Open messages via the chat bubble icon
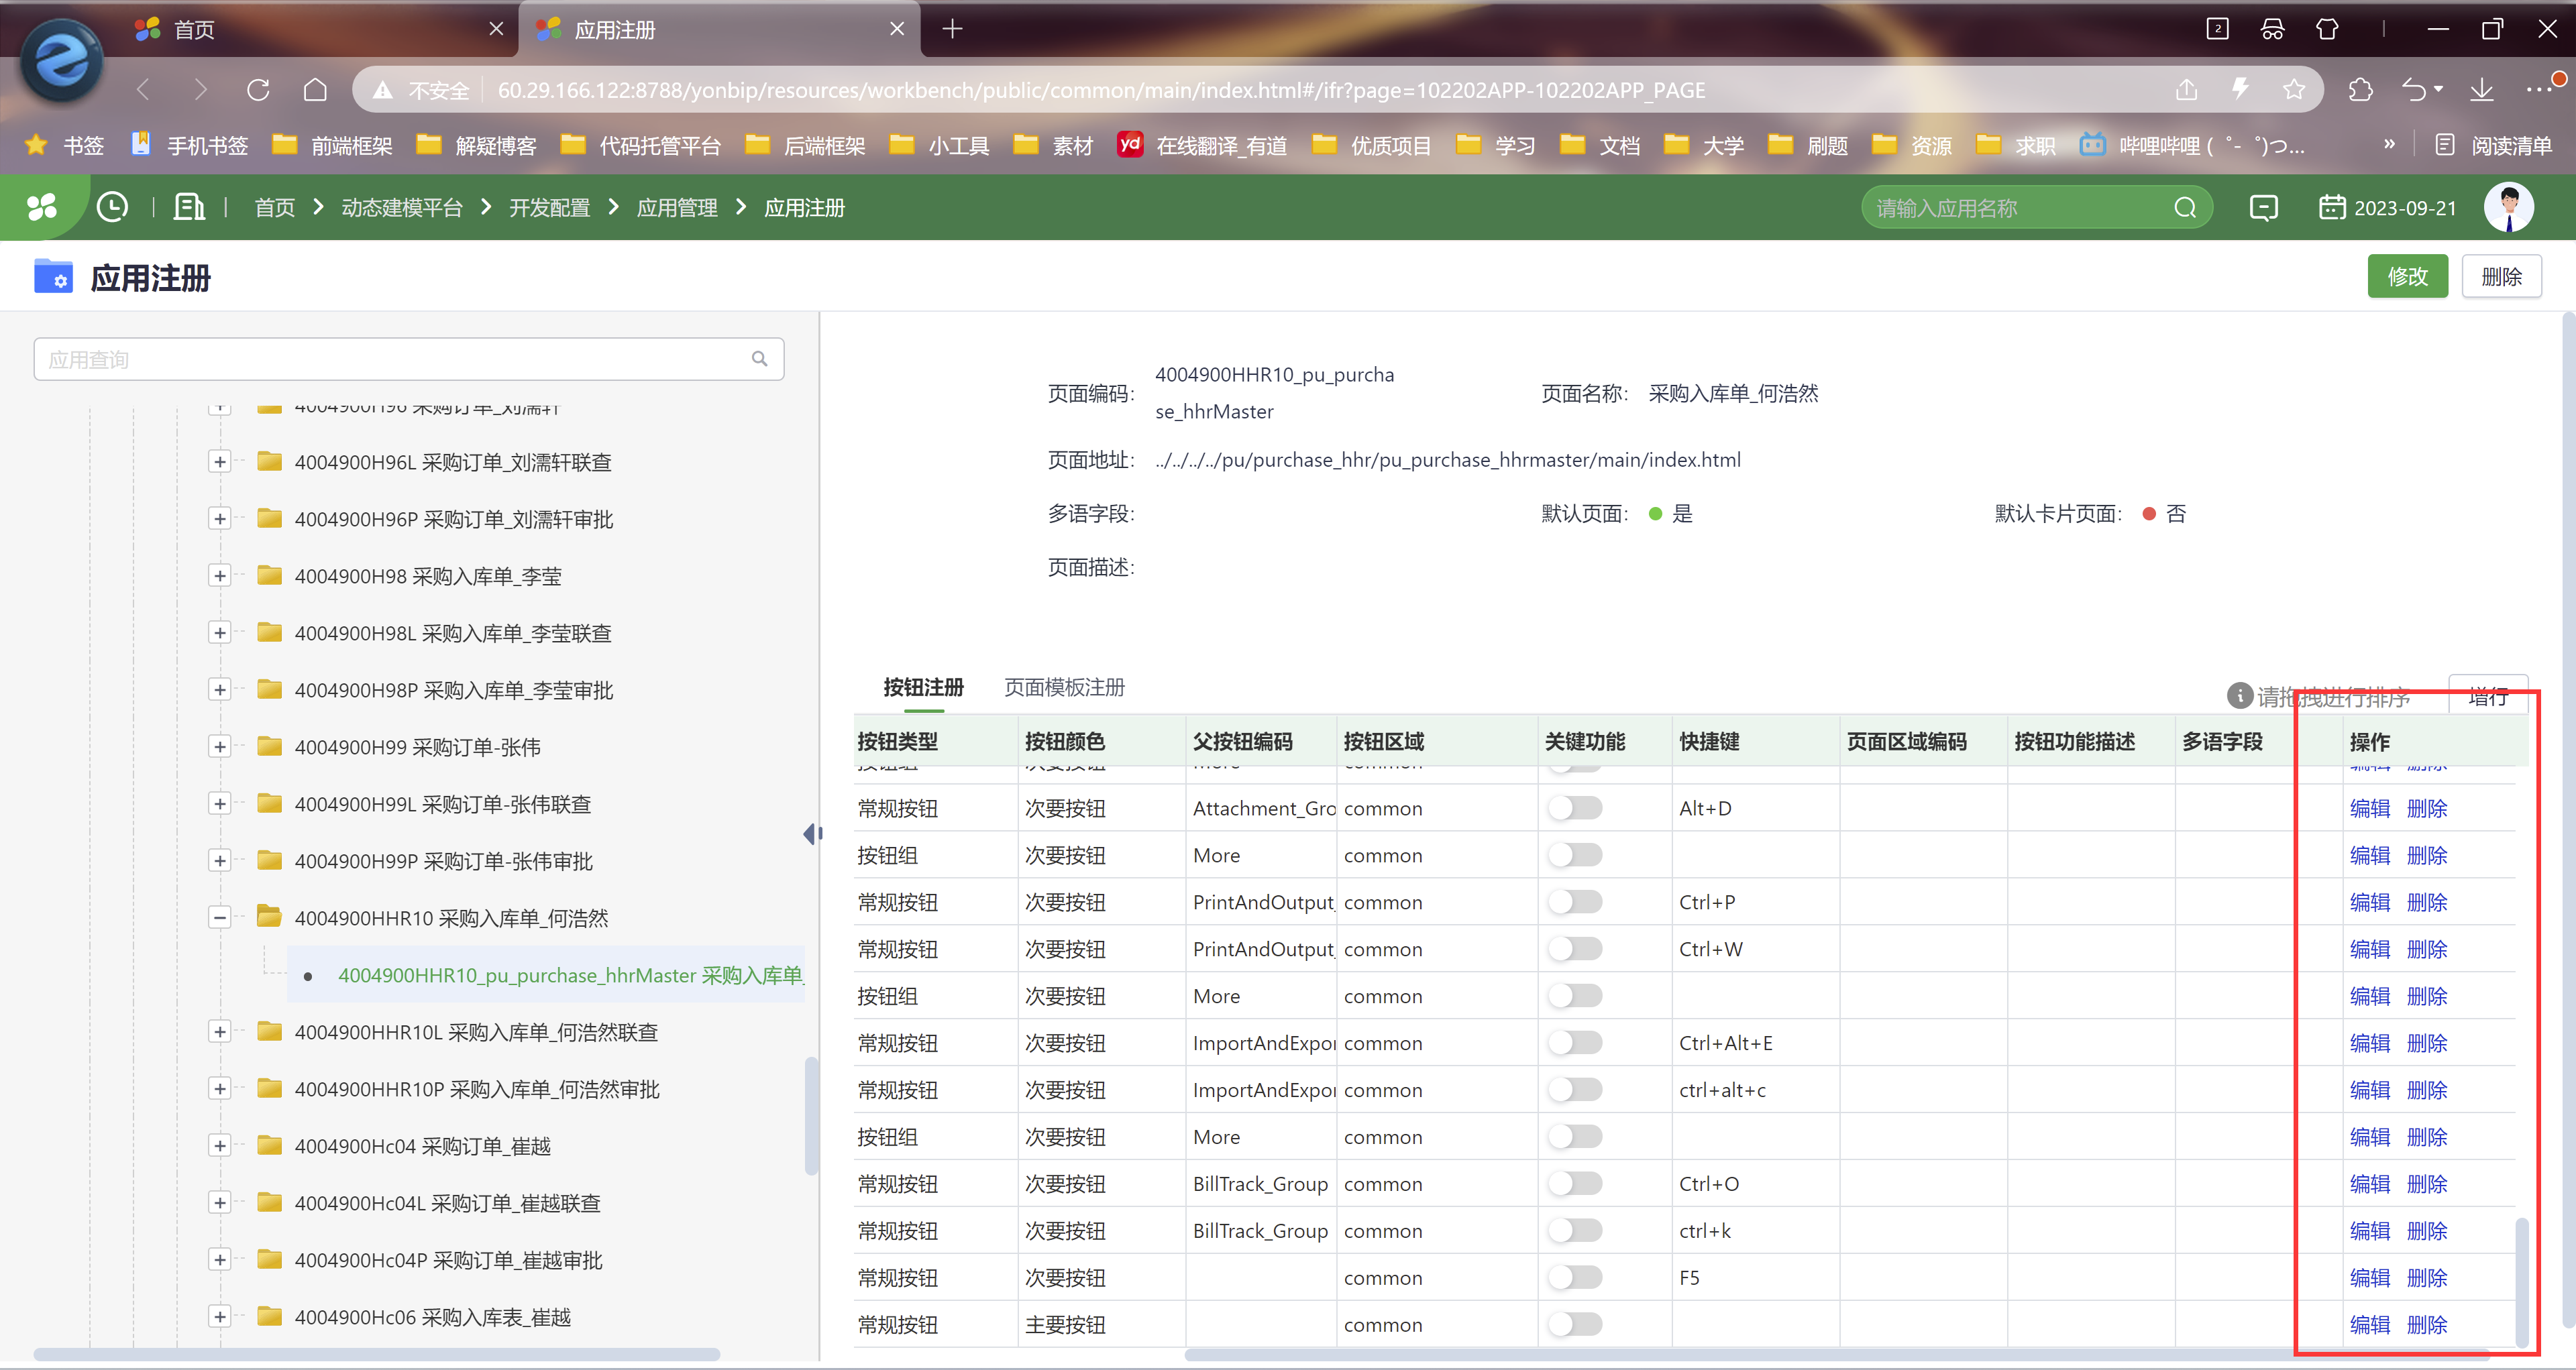 click(x=2263, y=207)
